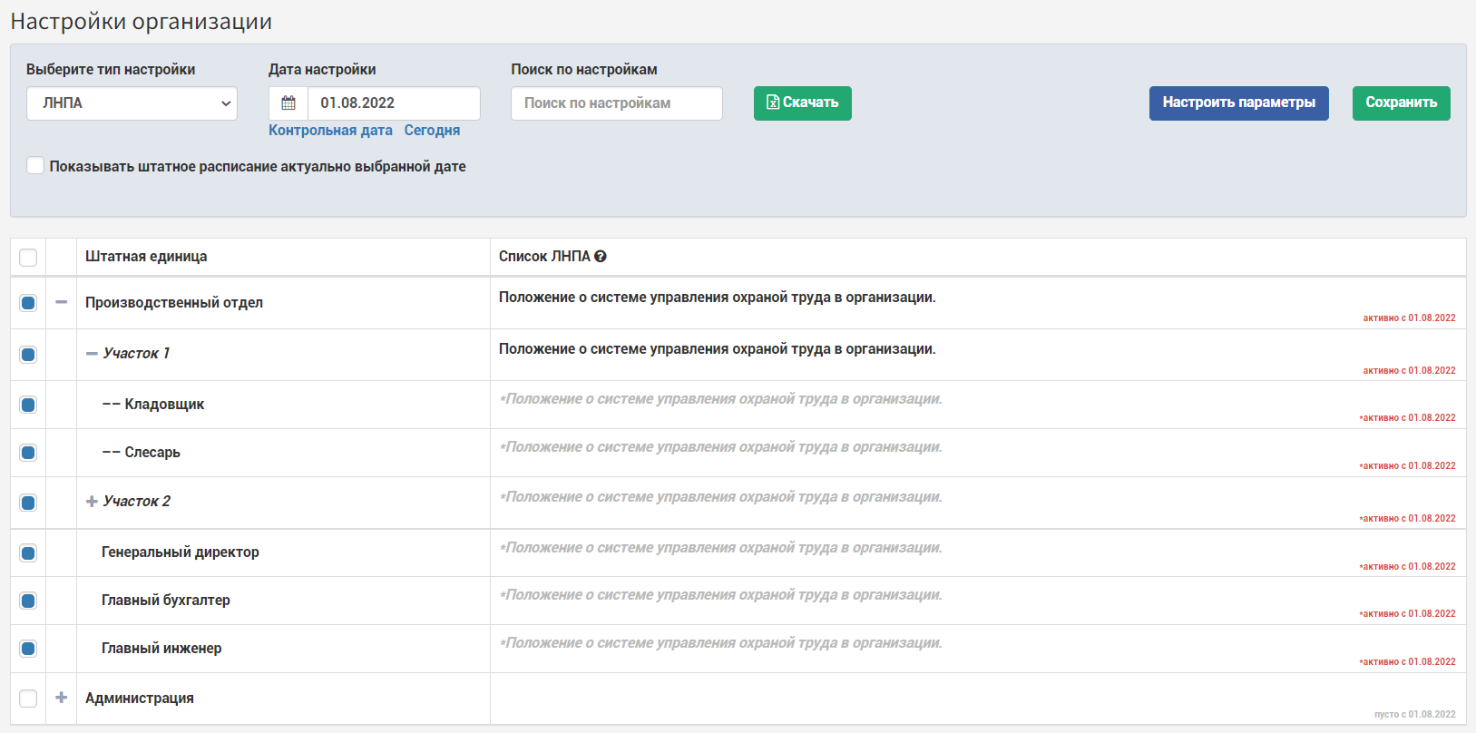Enable showing staff schedule for the selected date
Viewport: 1476px width, 733px height.
[35, 165]
